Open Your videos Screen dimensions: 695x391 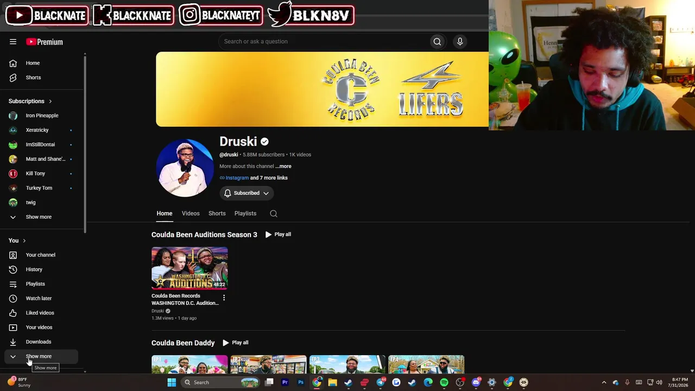coord(42,327)
